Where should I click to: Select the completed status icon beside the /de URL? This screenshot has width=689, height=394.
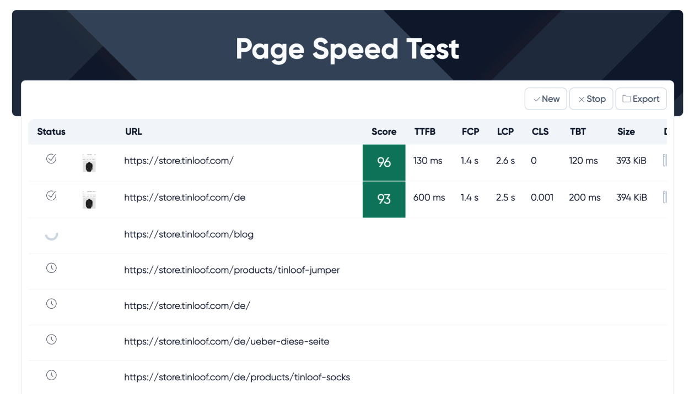tap(51, 195)
